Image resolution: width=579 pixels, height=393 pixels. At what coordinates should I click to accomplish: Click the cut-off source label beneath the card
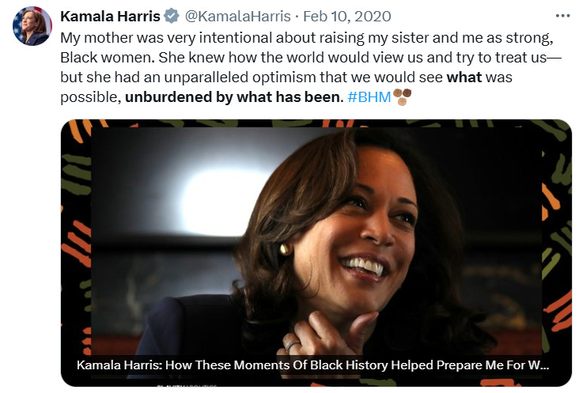point(187,386)
